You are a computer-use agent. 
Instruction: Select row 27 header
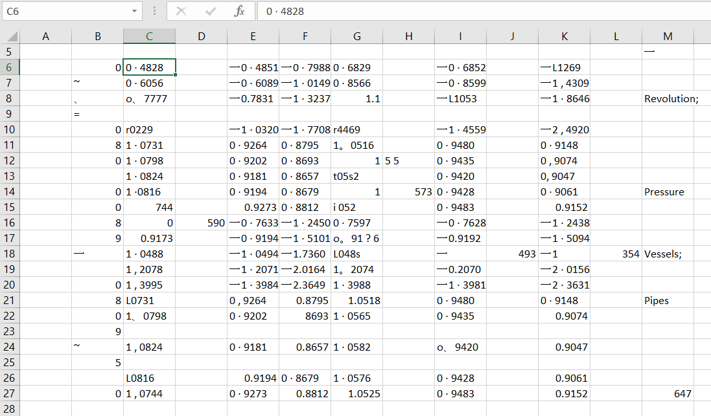point(10,394)
